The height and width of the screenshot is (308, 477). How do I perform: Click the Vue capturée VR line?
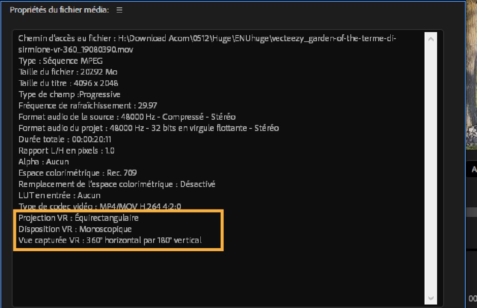[x=110, y=240]
